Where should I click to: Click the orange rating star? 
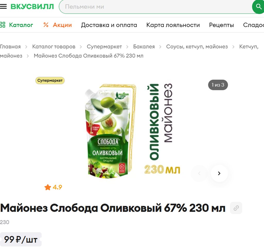(48, 187)
